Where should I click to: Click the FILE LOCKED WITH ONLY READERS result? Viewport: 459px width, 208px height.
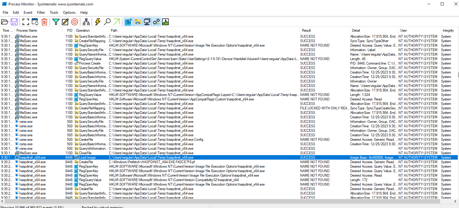[x=324, y=108]
